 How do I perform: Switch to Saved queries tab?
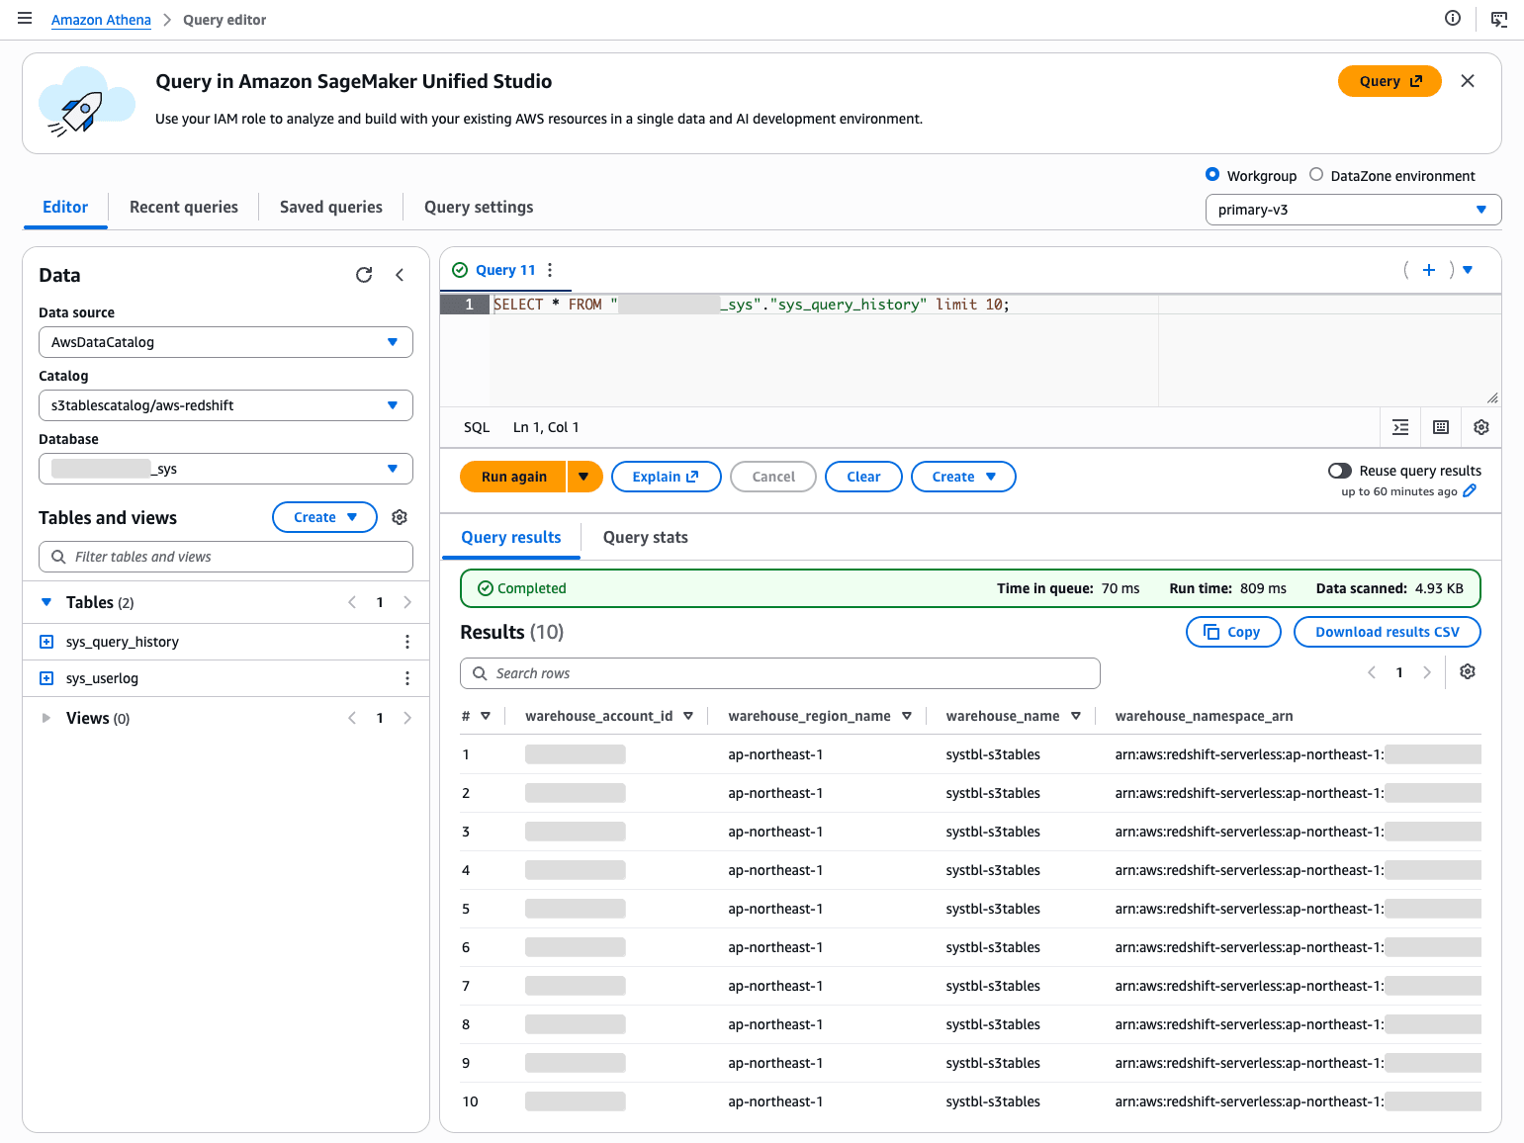coord(331,207)
